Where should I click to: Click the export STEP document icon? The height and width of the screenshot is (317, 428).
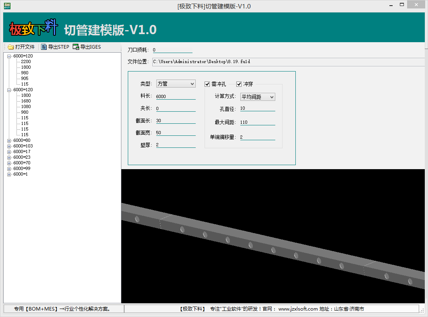44,47
